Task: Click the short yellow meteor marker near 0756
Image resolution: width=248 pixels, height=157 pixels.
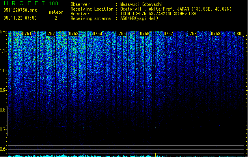Action: [155, 155]
